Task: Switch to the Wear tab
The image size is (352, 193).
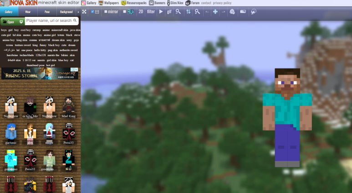Action: pos(28,12)
